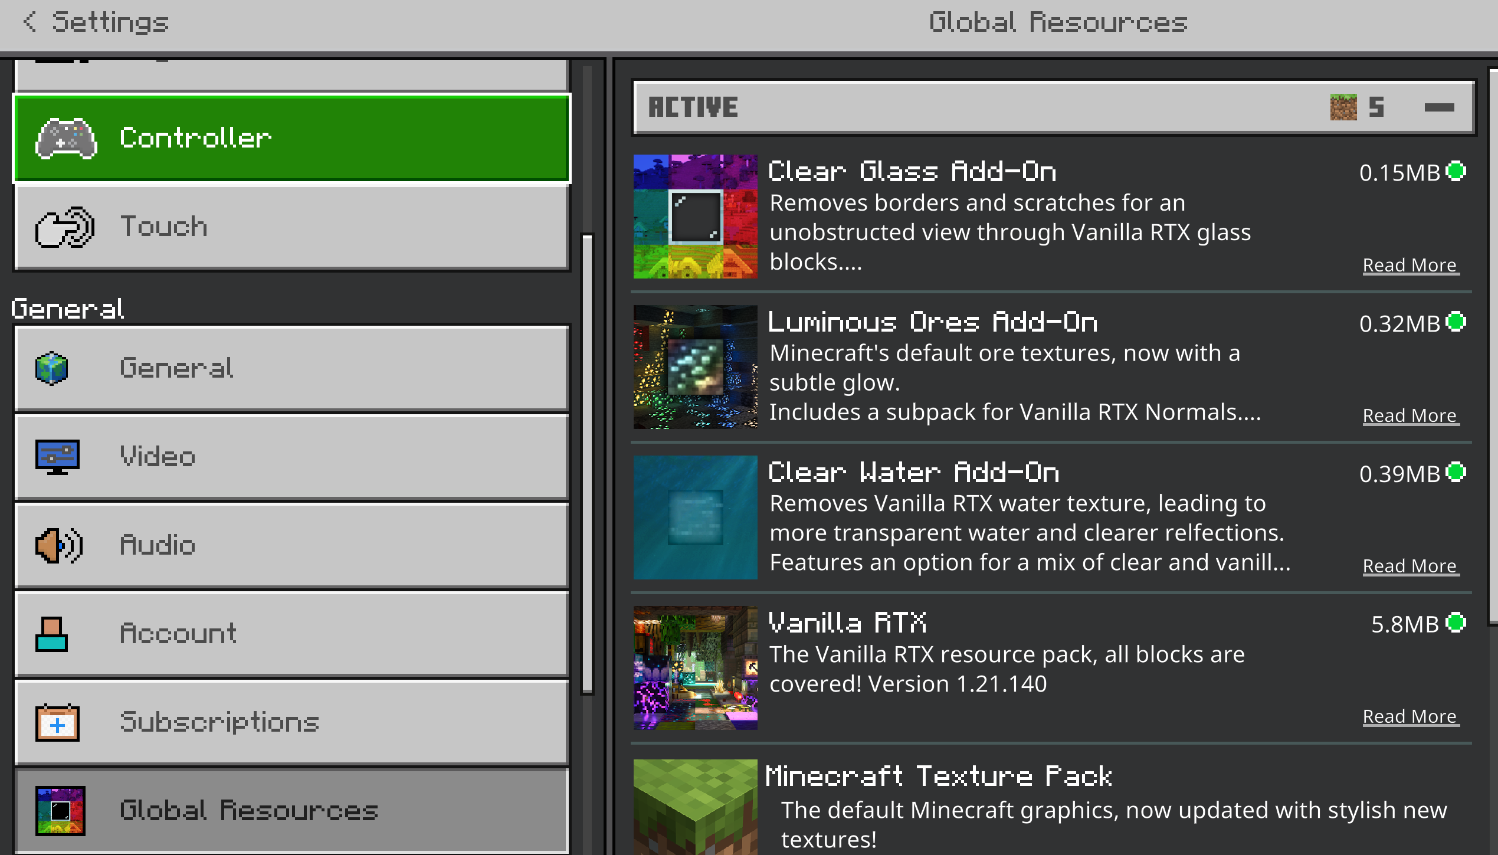Click the Video monitor icon
The image size is (1498, 855).
click(x=57, y=457)
